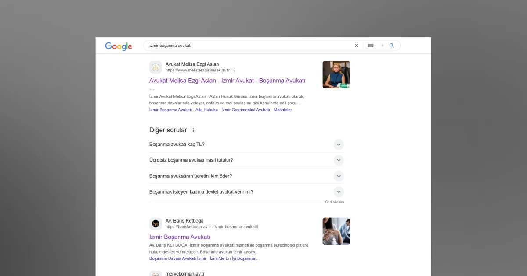Open Avukat Melisa Ezgi Aslan site favicon

(155, 67)
